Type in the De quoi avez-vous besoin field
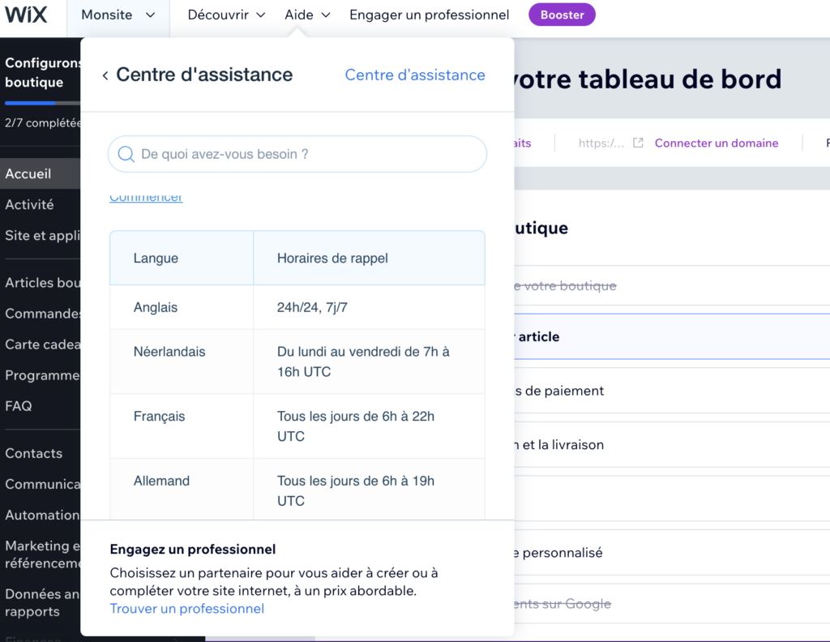Screen dimensions: 830x642 point(308,154)
